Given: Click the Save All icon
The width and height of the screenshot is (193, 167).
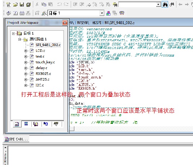Looking at the screenshot, I should pyautogui.click(x=28, y=5).
